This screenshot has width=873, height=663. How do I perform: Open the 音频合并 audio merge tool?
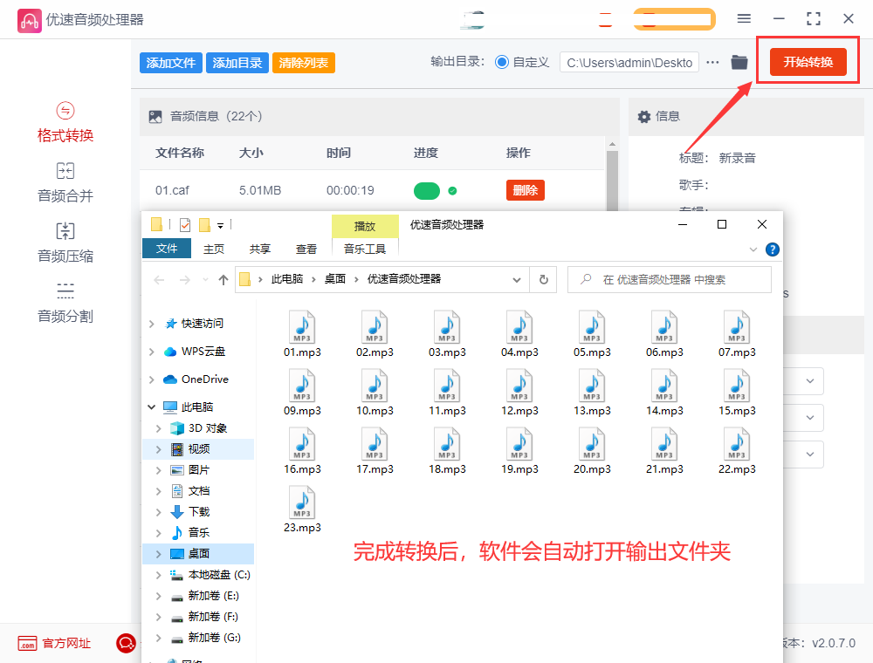(65, 182)
